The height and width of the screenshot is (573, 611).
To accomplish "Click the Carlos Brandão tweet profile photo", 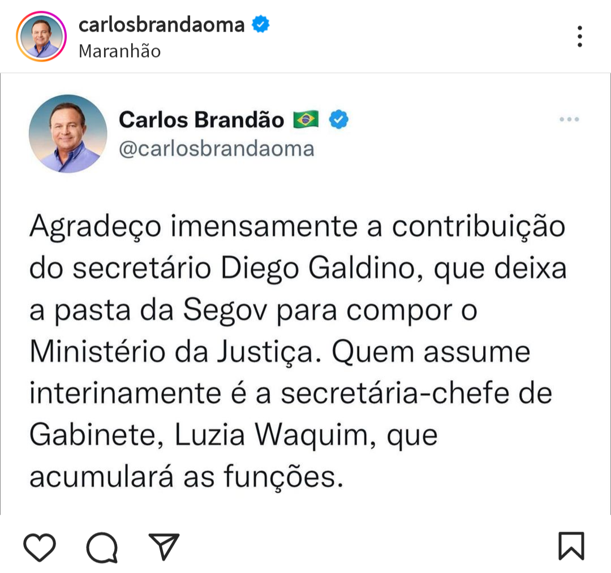I will (68, 133).
